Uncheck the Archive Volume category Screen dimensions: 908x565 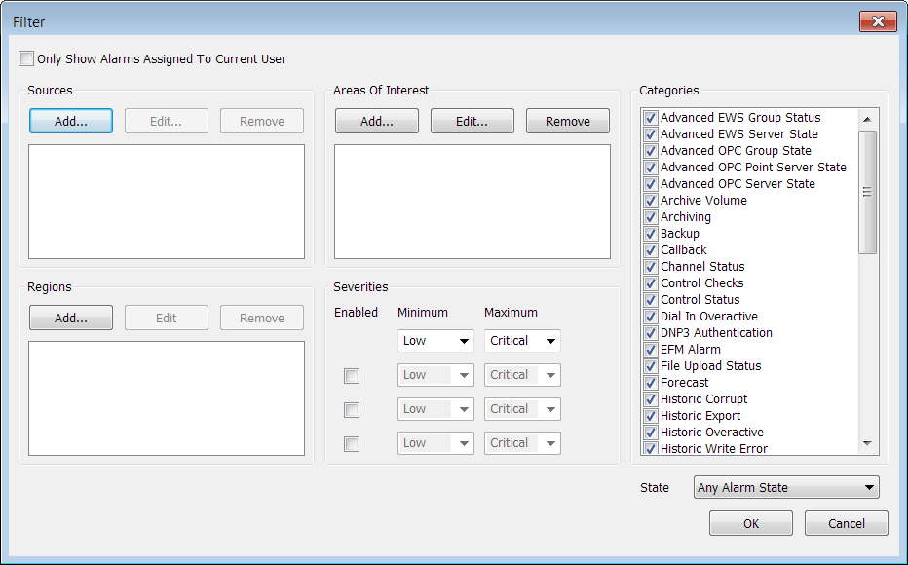652,201
